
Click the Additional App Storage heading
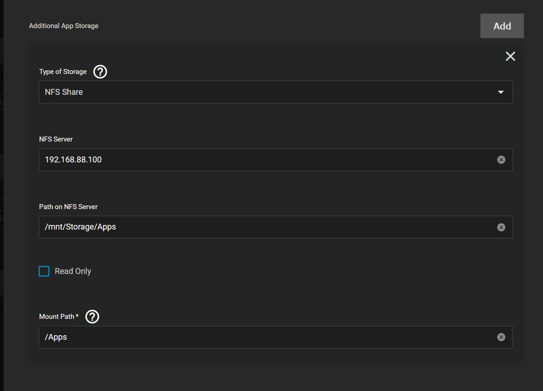pyautogui.click(x=64, y=26)
